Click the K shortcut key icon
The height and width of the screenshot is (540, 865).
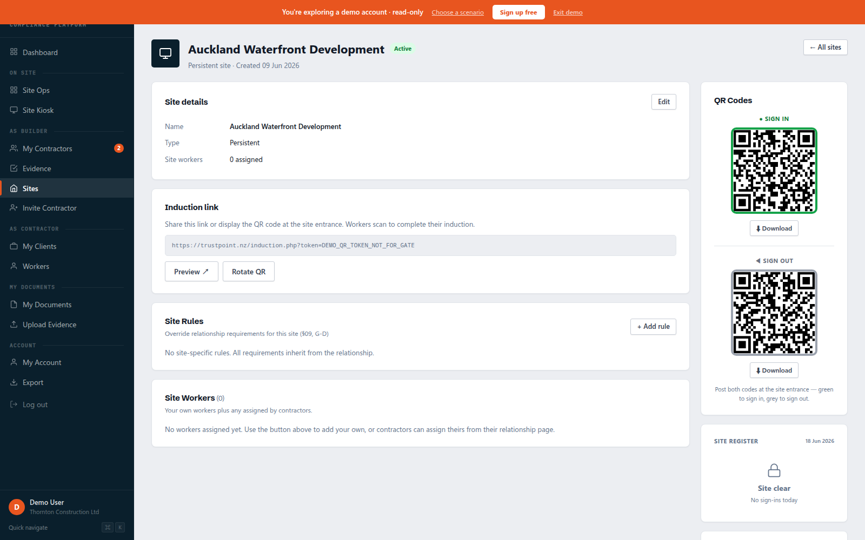click(x=120, y=528)
